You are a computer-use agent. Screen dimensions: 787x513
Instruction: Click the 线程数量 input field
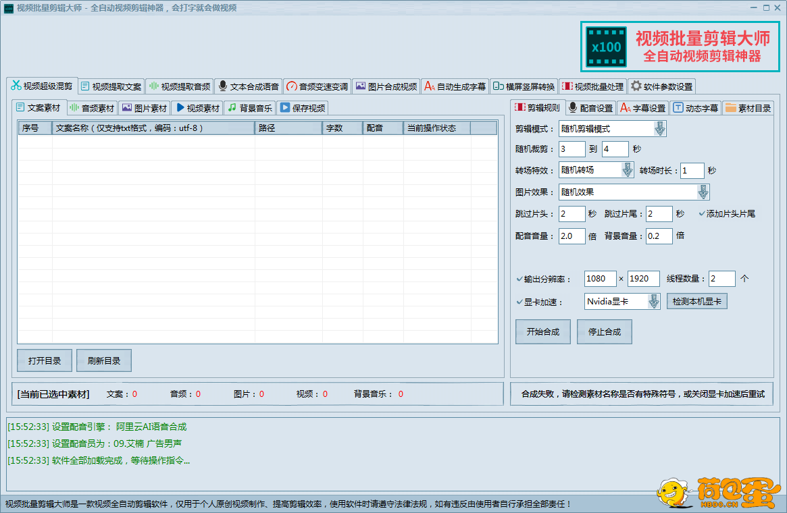[721, 278]
